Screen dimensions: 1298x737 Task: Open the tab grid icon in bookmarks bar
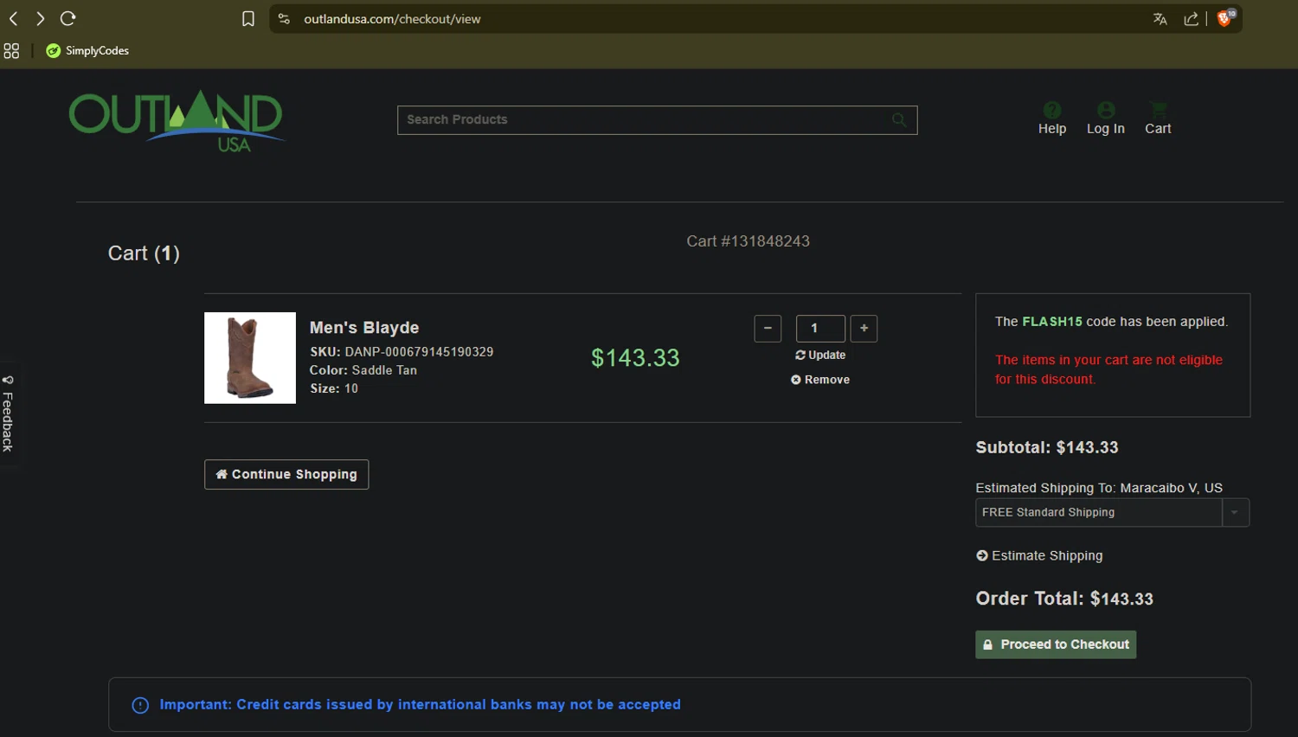tap(11, 51)
